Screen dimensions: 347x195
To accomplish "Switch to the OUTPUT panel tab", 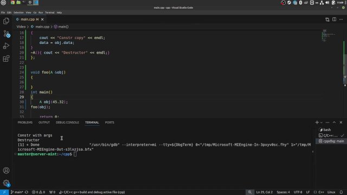I will tap(44, 122).
